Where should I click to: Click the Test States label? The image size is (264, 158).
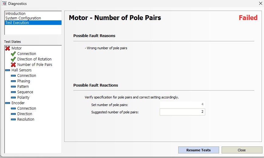(12, 42)
